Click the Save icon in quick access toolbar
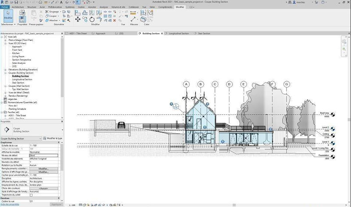351x207 pixels. click(16, 2)
